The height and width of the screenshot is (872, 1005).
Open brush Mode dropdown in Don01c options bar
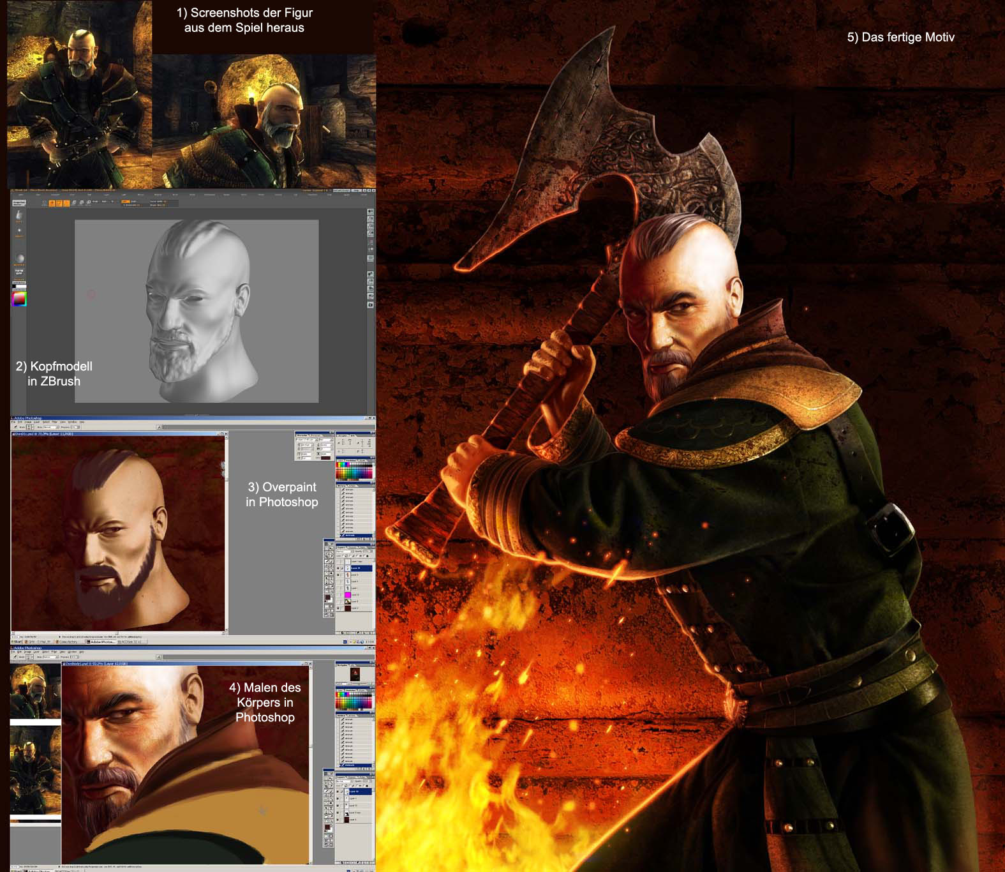(52, 427)
